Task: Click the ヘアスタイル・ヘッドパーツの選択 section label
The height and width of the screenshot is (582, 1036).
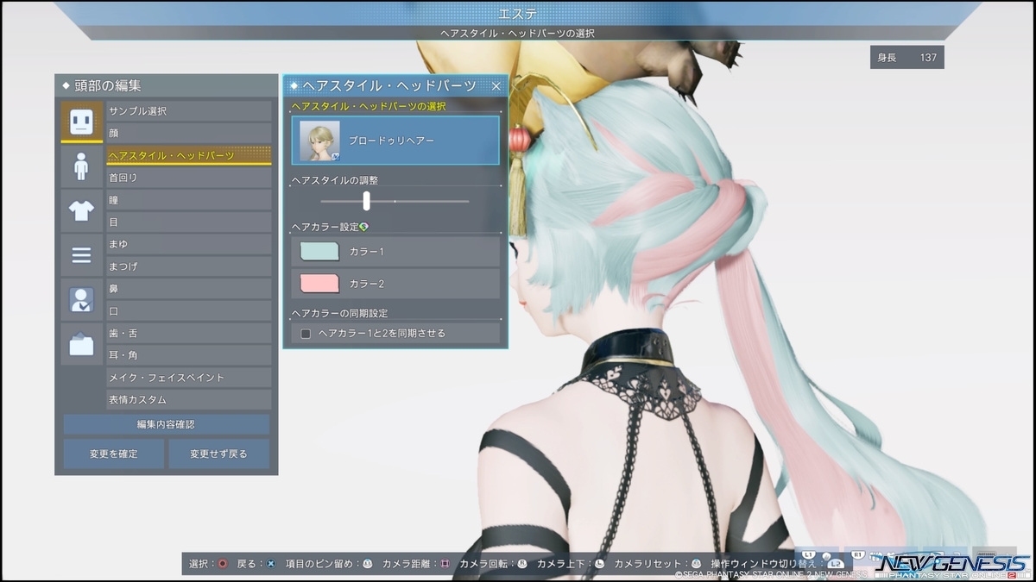Action: (x=369, y=106)
